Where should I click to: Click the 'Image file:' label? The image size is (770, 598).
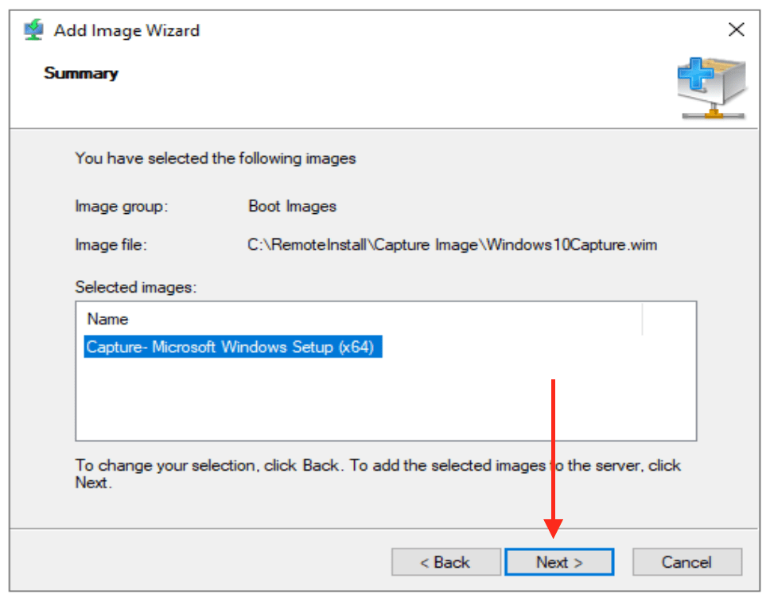(111, 245)
